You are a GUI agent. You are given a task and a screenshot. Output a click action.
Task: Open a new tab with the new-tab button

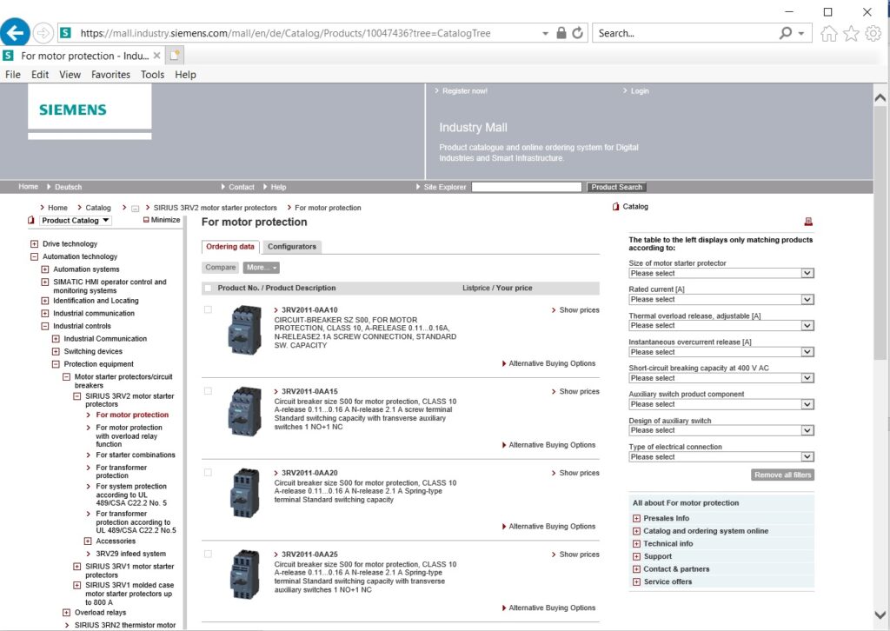pyautogui.click(x=175, y=56)
